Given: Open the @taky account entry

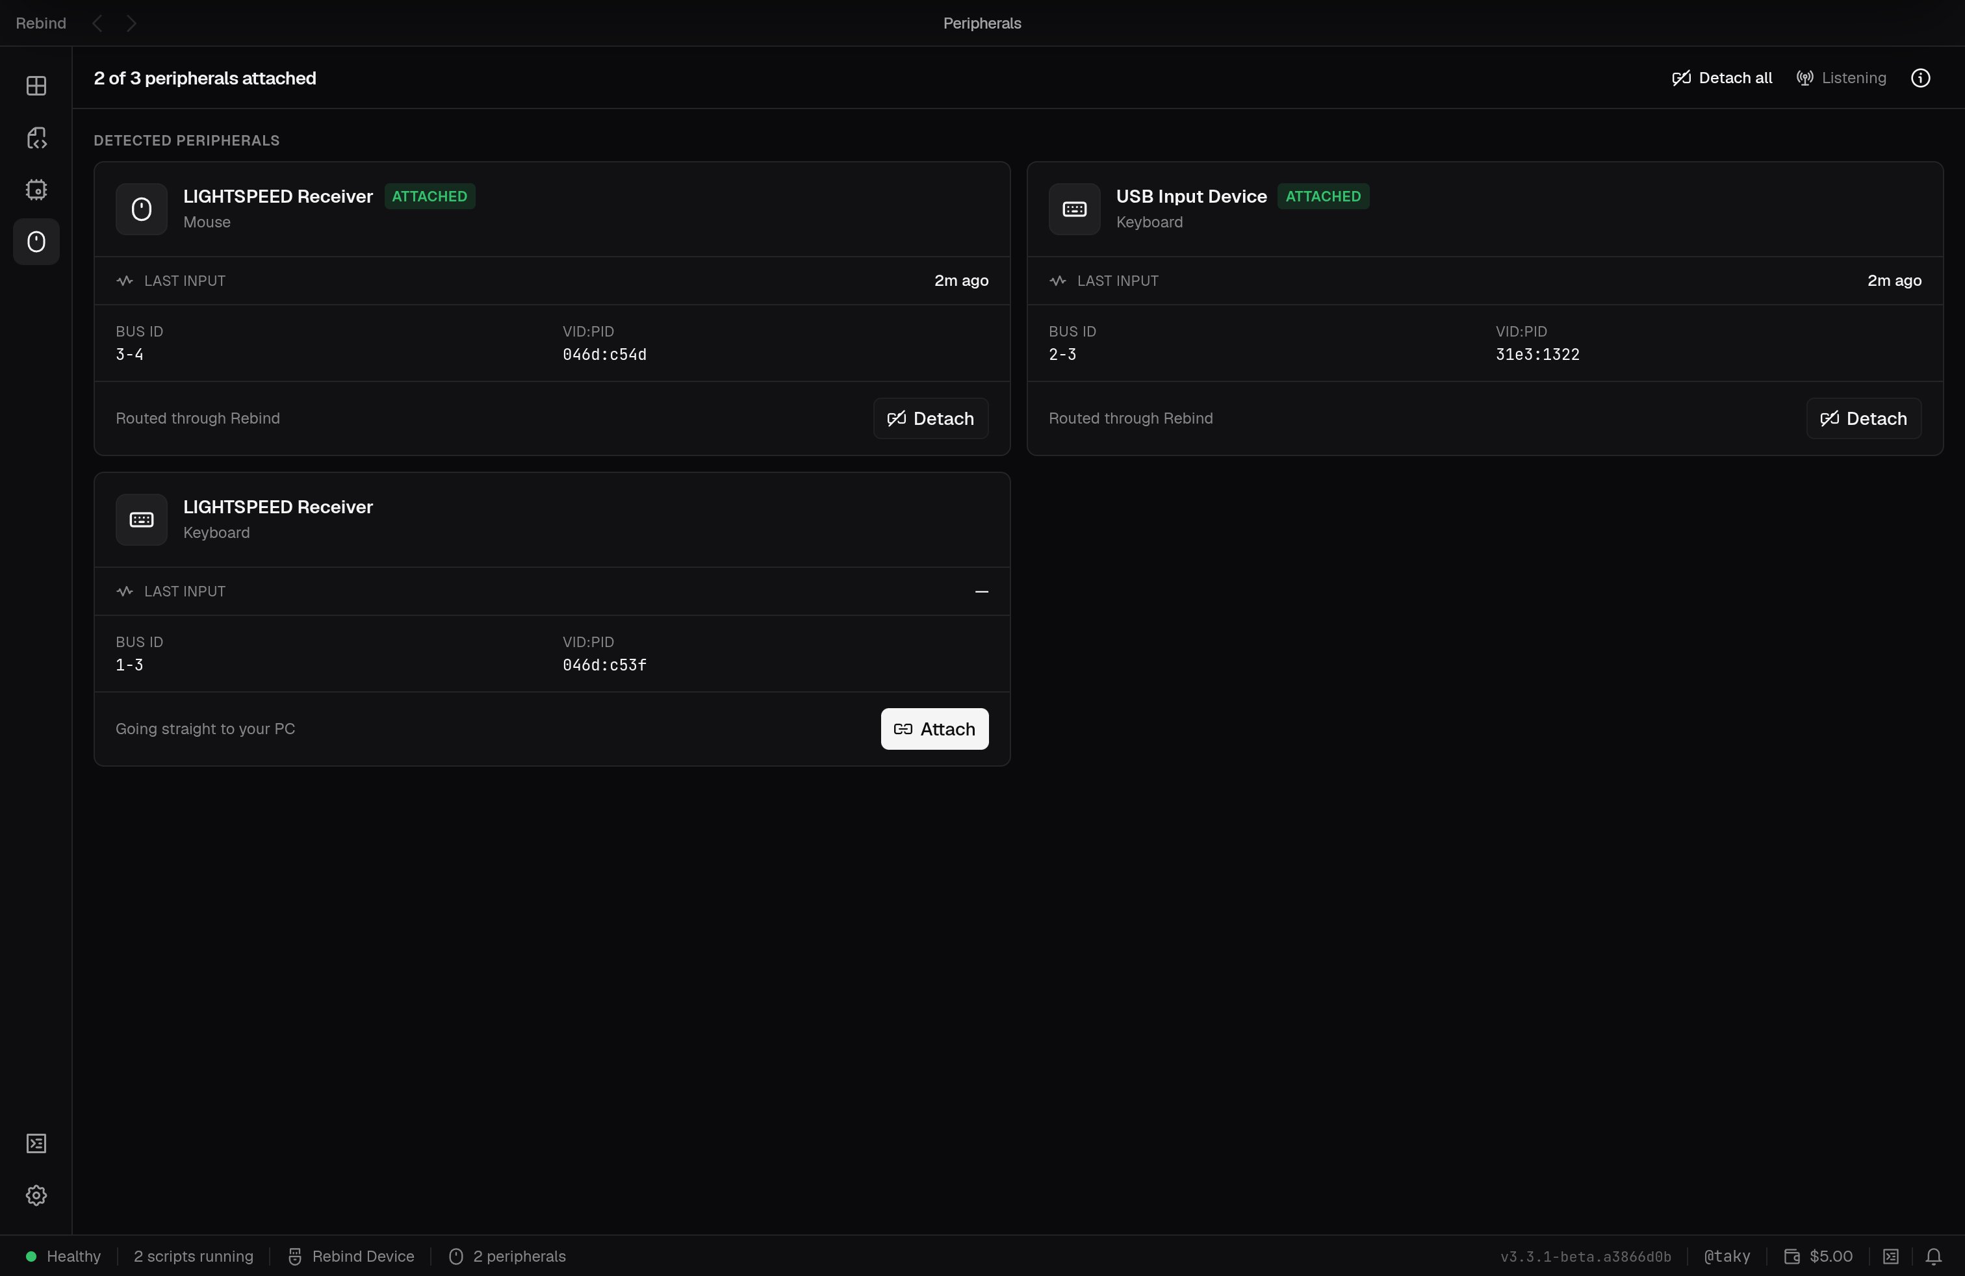Looking at the screenshot, I should (1727, 1257).
